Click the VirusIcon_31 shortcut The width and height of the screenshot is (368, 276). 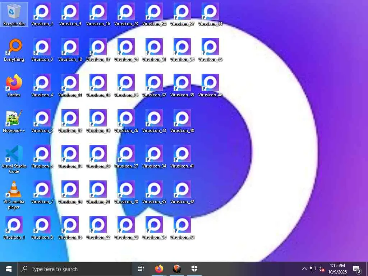pos(154,50)
